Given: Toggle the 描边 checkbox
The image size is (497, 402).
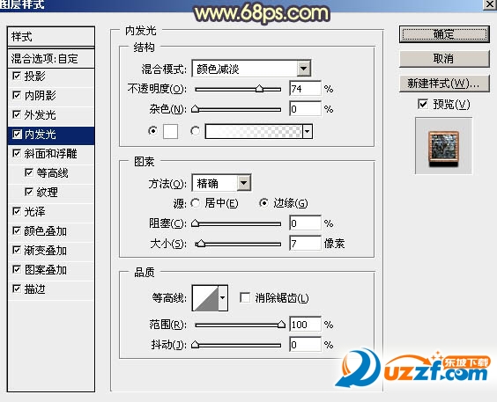Looking at the screenshot, I should 17,289.
